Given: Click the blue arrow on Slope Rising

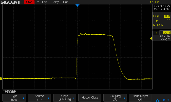Looking at the screenshot, I should 74,98.
